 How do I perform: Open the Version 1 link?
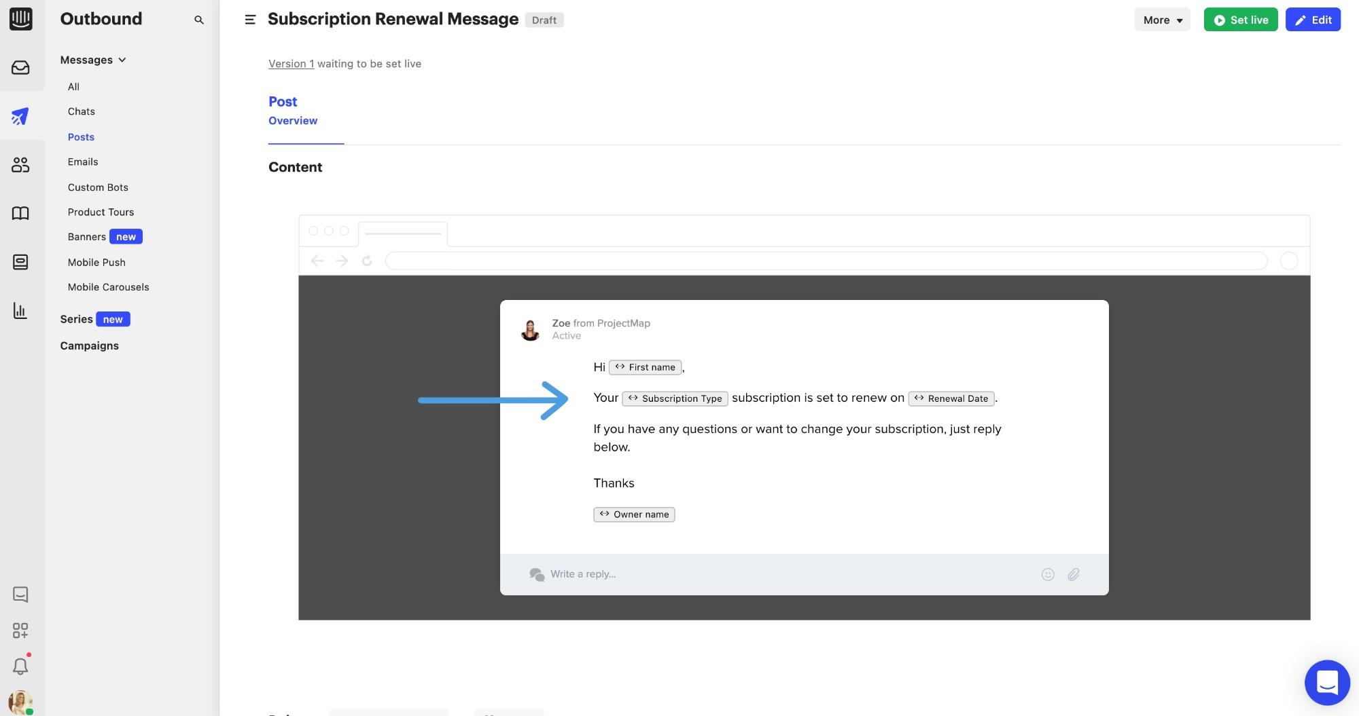(x=291, y=64)
